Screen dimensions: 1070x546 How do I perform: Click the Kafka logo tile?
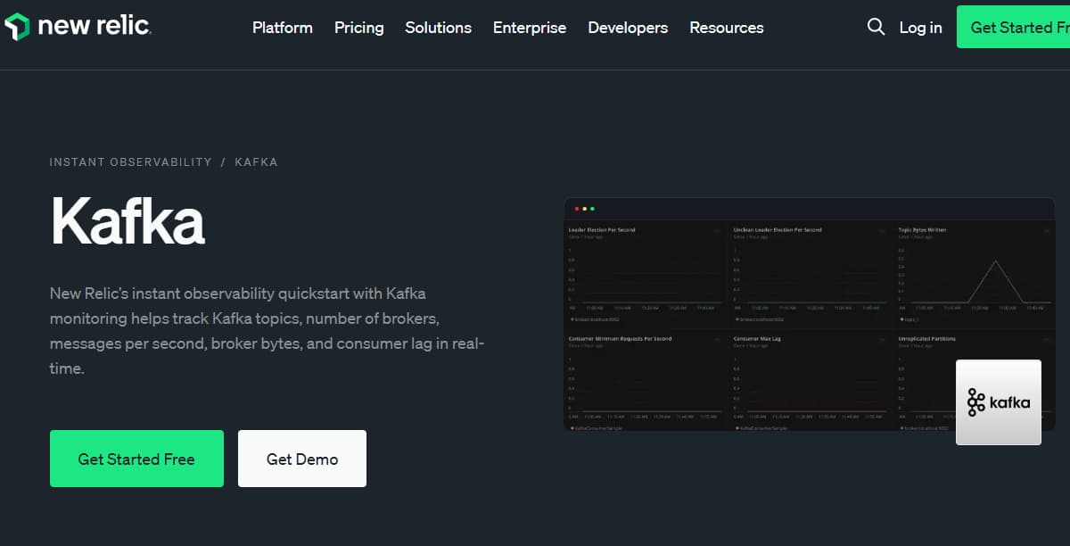click(x=998, y=401)
